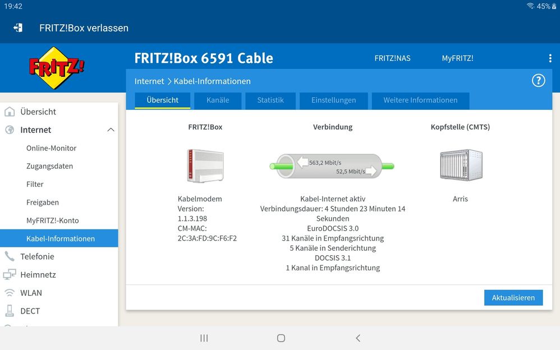Open the MyFRITZ! header link

(x=457, y=58)
